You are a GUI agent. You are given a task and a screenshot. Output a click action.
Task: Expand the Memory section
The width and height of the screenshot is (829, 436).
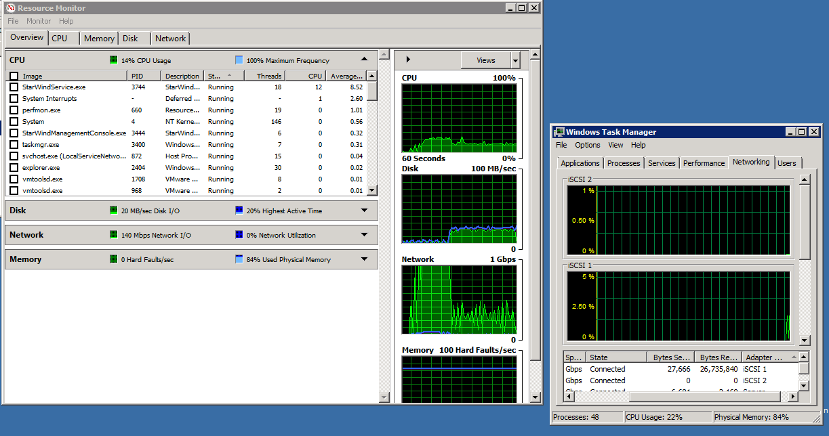point(364,259)
